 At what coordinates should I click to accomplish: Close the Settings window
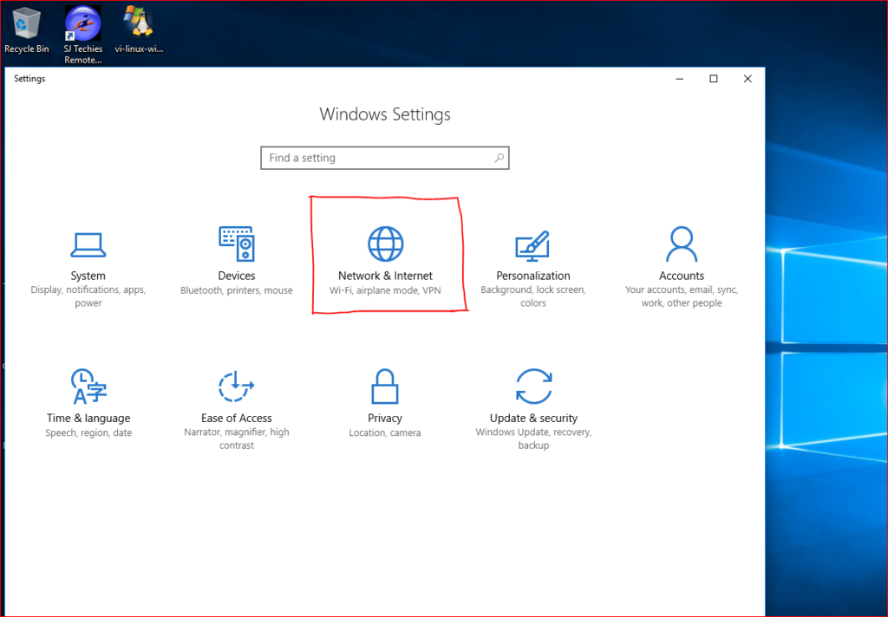748,79
